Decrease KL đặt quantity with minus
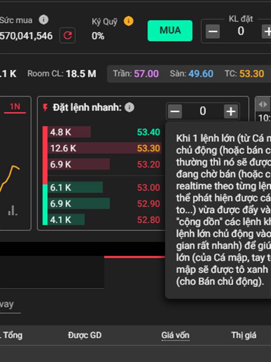The image size is (271, 362). (212, 31)
